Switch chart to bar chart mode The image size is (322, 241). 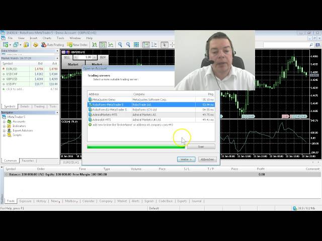[x=95, y=45]
